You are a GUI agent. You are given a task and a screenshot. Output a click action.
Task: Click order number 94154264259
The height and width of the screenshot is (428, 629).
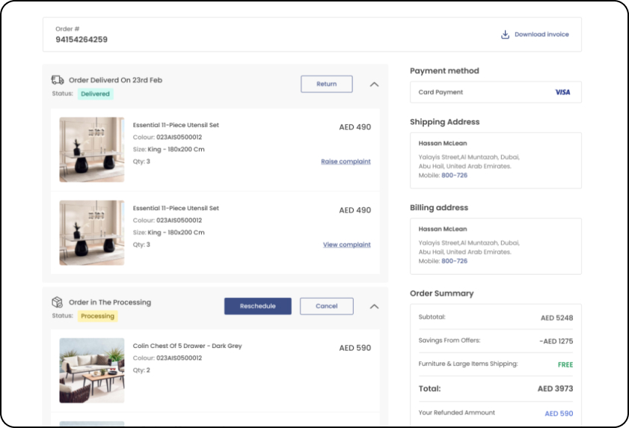pyautogui.click(x=82, y=40)
